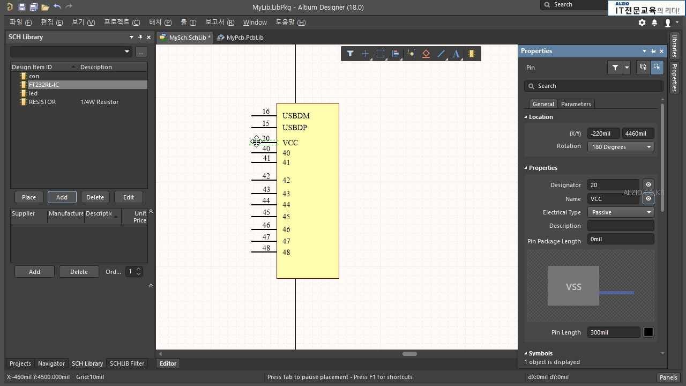Toggle the highlighted selection mode button in Properties
This screenshot has width=686, height=386.
[x=657, y=68]
